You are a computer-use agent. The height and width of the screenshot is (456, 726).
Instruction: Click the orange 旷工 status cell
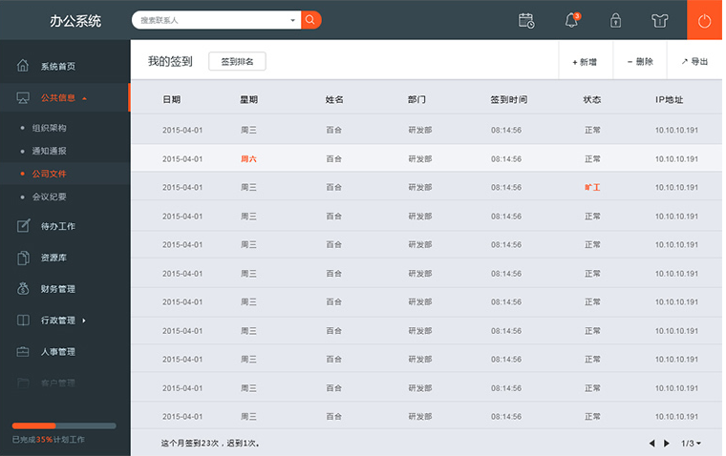click(592, 187)
